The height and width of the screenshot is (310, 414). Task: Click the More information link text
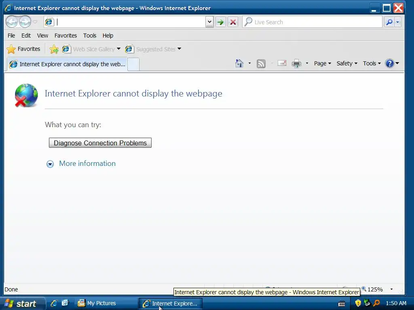point(87,163)
